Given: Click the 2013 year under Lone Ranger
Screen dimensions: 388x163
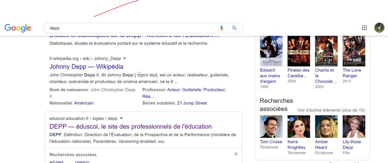Looking at the screenshot, I should [347, 81].
